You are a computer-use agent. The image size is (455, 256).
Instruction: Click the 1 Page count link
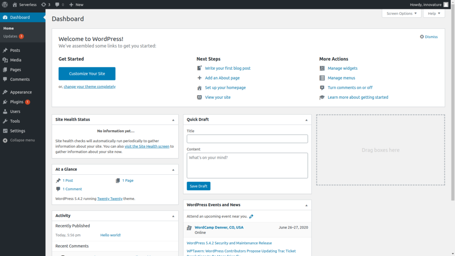128,180
